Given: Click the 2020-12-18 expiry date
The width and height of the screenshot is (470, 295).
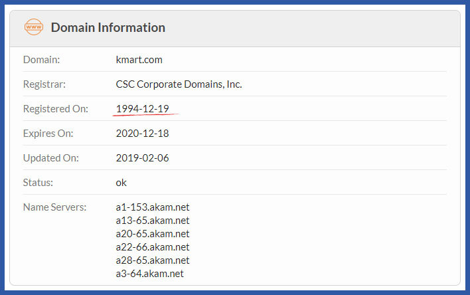Looking at the screenshot, I should 142,134.
